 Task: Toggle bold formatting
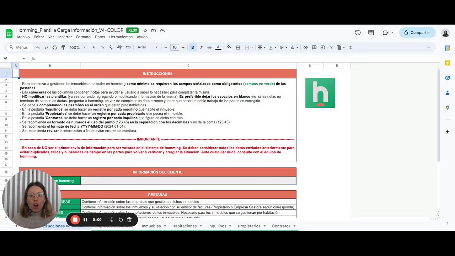tap(193, 47)
